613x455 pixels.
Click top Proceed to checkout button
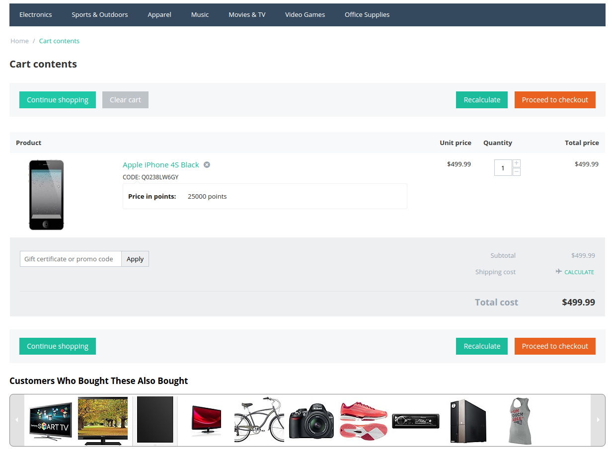[x=555, y=100]
